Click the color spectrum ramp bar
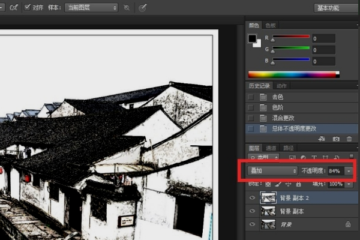This screenshot has height=240, width=360. [x=293, y=74]
